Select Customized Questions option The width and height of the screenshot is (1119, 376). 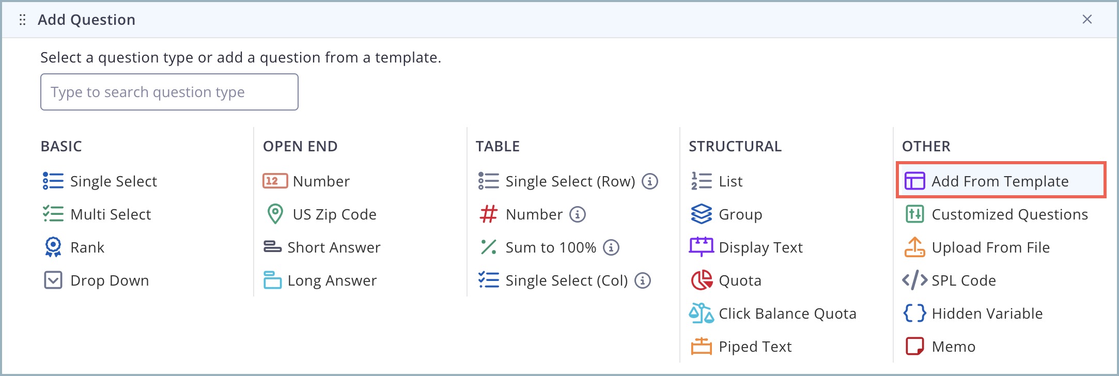pyautogui.click(x=1009, y=214)
